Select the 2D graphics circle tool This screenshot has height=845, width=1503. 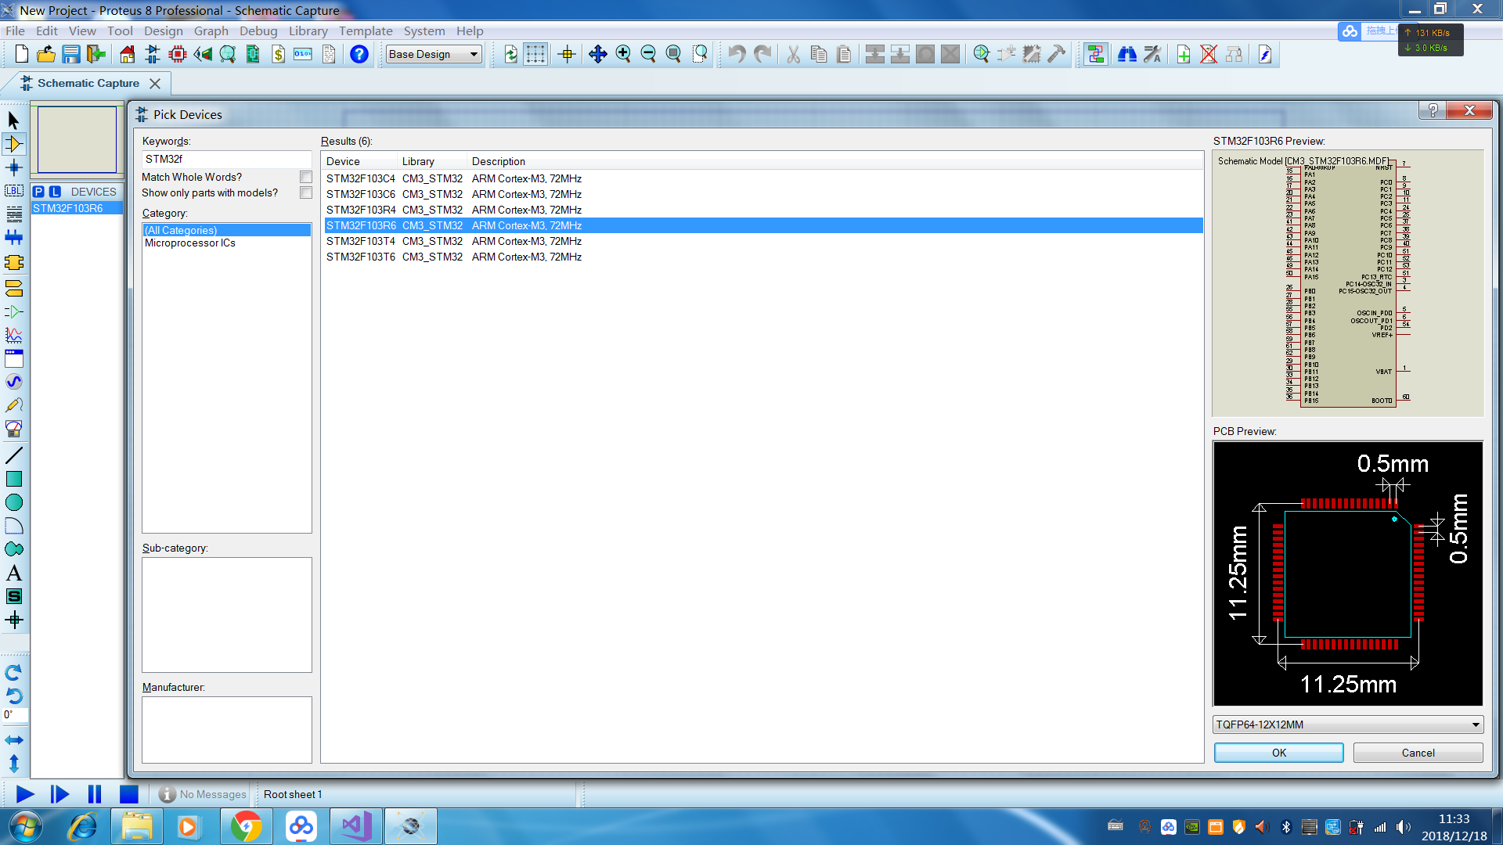(14, 502)
